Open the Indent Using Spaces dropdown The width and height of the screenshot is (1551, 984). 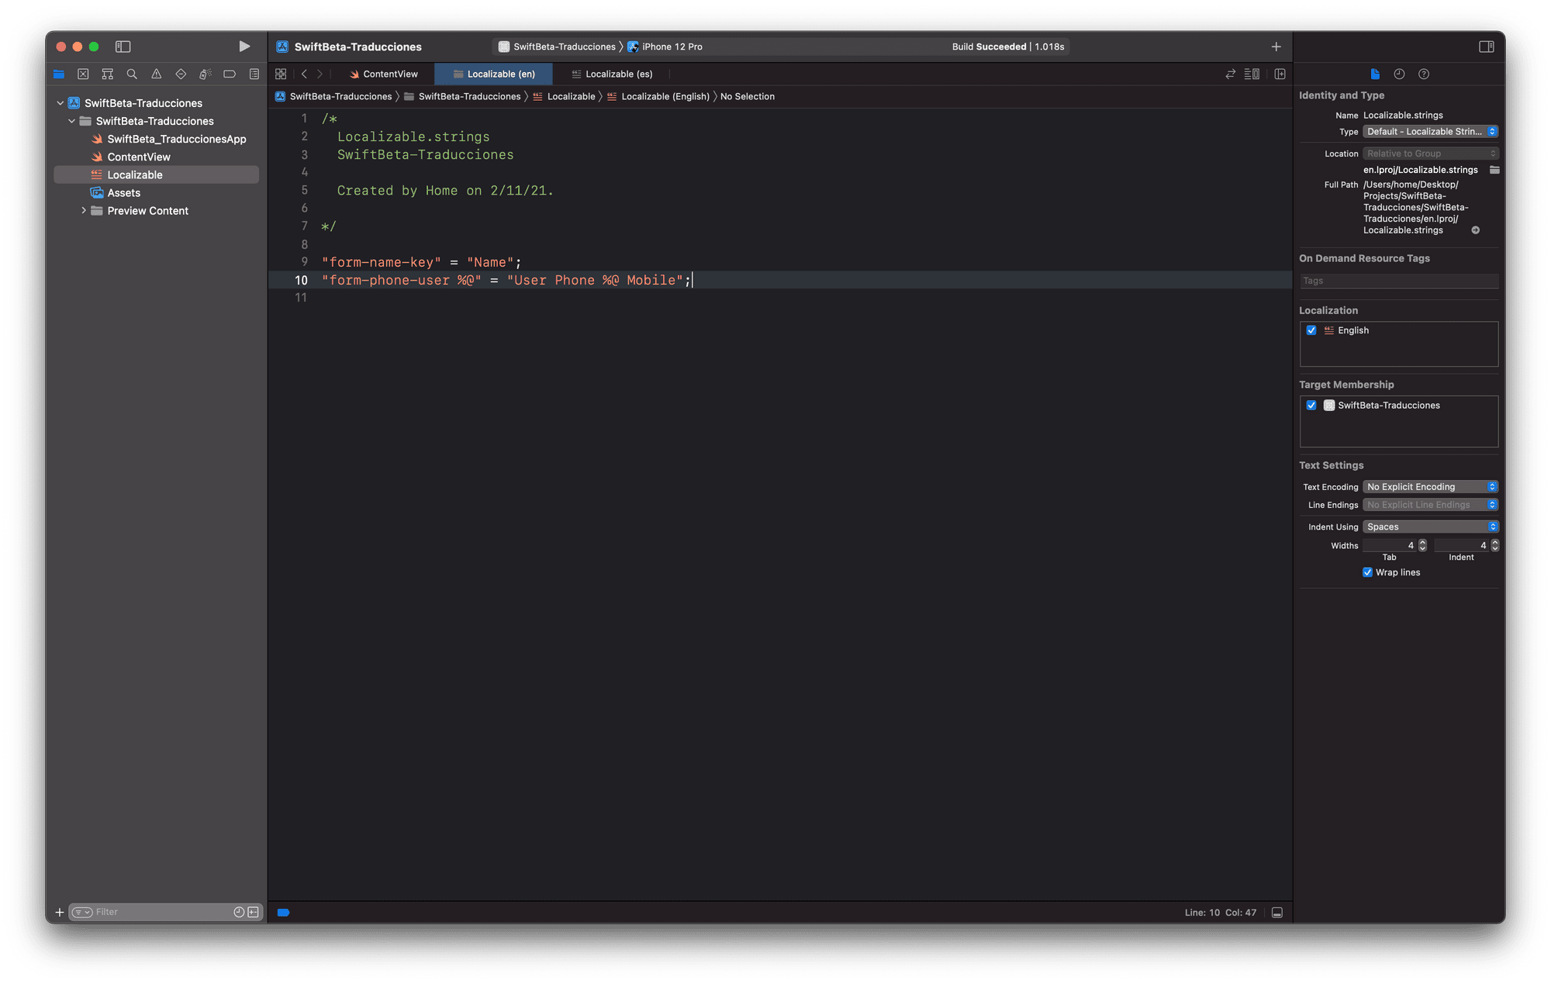coord(1430,527)
